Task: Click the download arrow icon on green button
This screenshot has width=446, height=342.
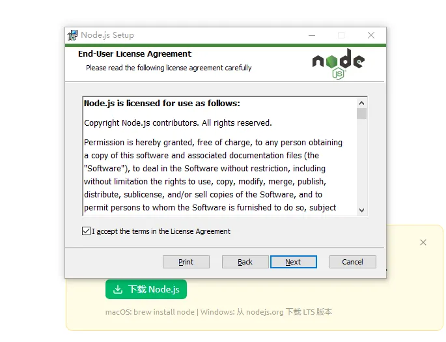Action: [x=118, y=289]
